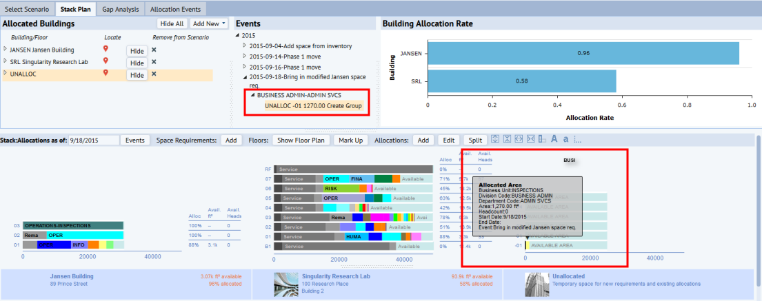Switch to the Gap Analysis tab

120,10
